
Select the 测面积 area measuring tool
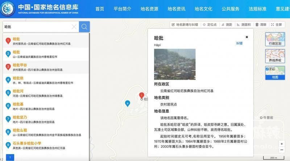tap(244, 25)
